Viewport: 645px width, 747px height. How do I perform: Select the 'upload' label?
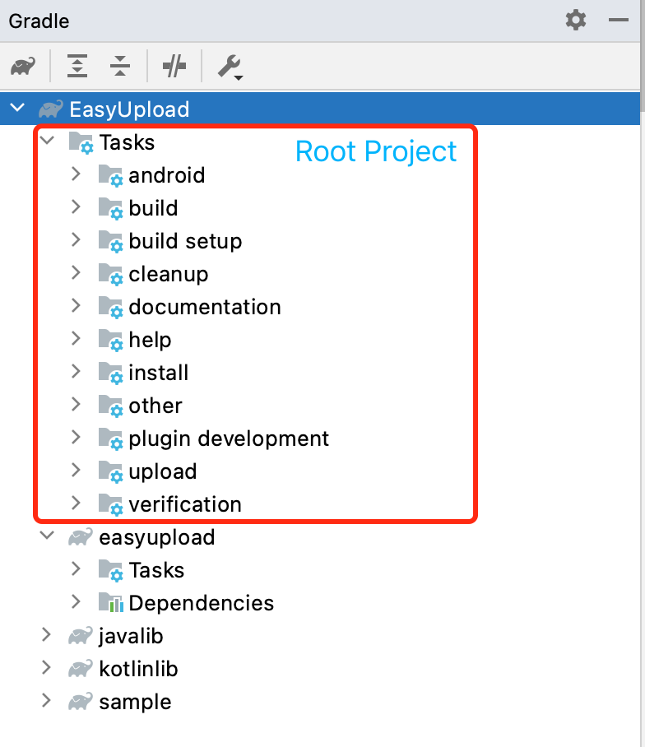click(x=162, y=471)
